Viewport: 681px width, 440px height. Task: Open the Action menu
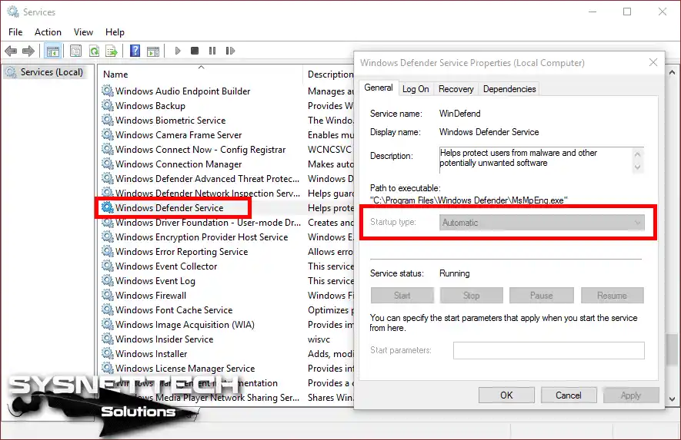click(48, 32)
